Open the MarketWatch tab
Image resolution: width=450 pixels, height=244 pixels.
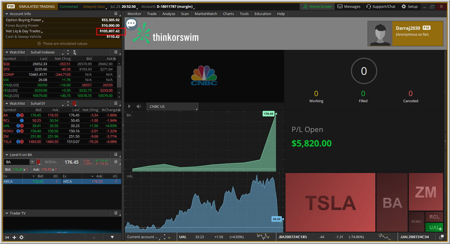(206, 14)
